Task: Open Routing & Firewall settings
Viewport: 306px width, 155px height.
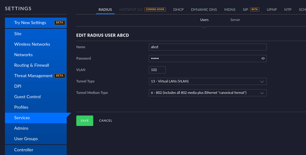Action: 36,65
